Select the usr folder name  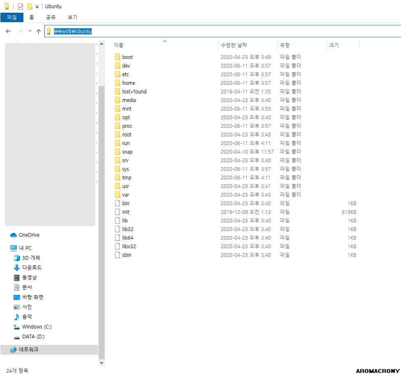125,186
